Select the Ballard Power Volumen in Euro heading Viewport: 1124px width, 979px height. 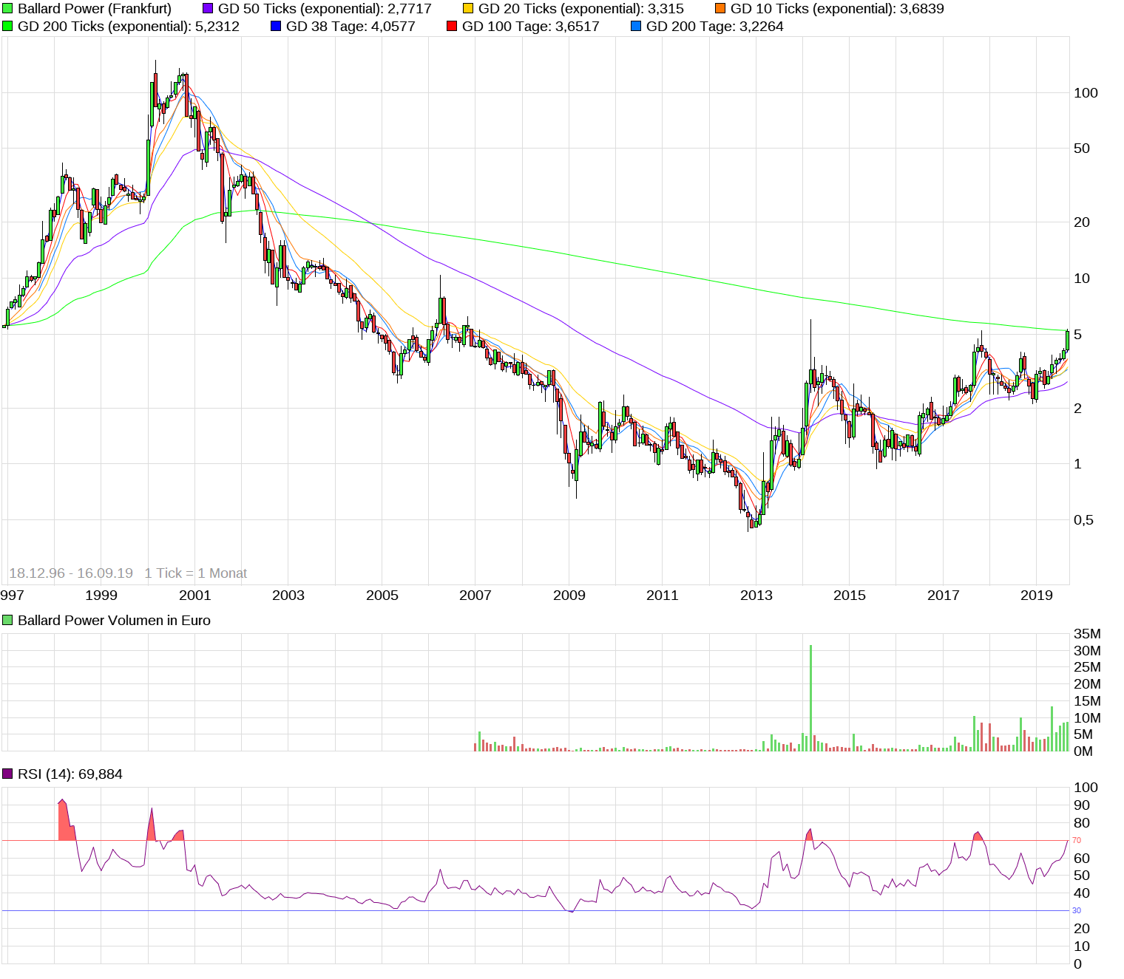[115, 621]
